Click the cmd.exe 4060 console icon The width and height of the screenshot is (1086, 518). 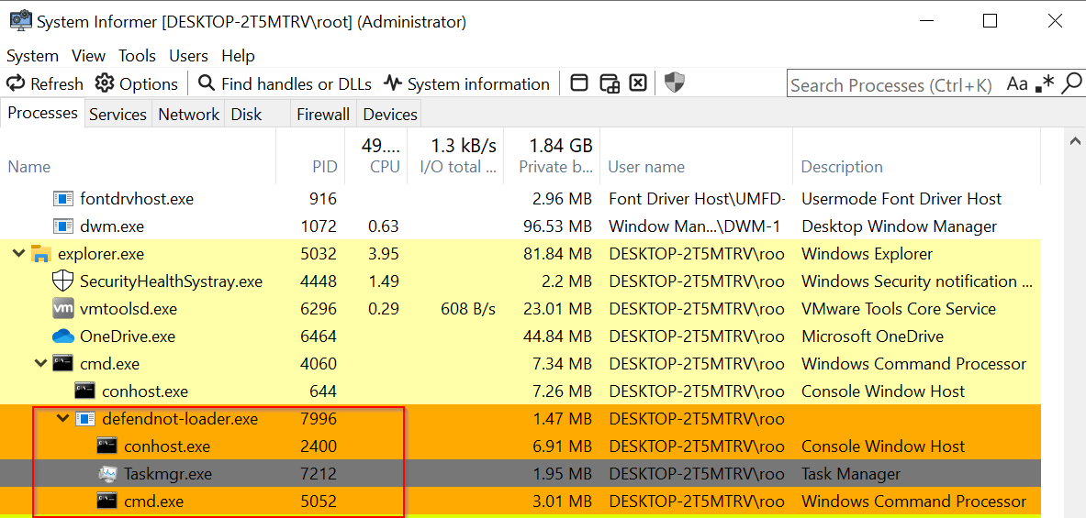click(63, 364)
